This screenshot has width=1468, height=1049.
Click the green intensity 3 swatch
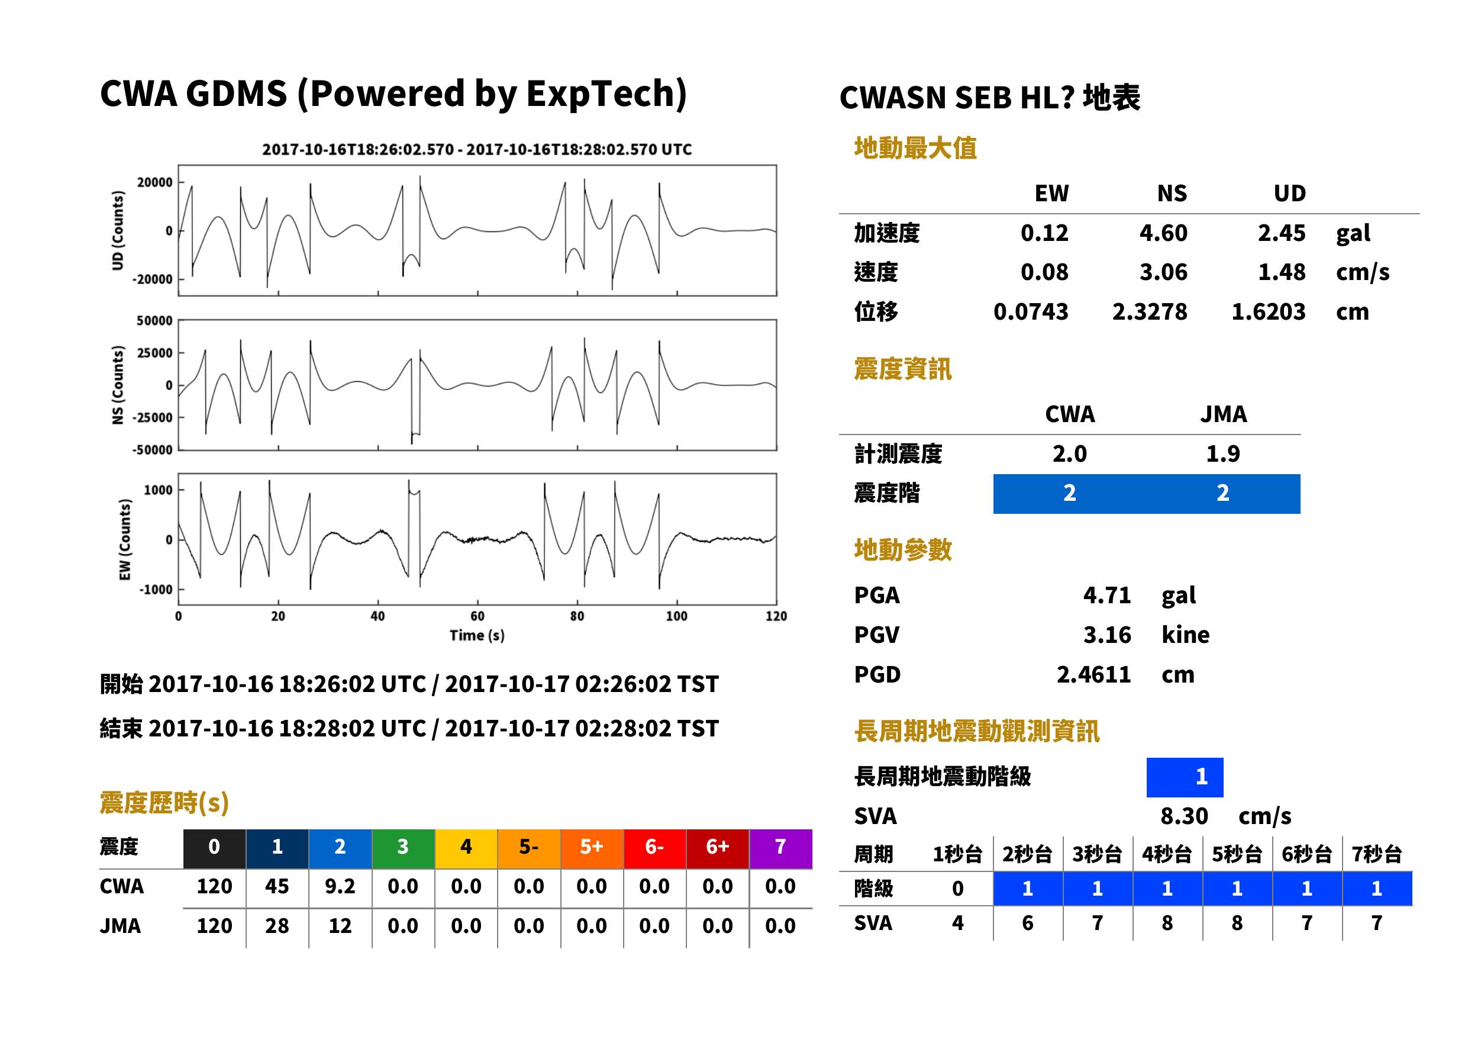[403, 849]
